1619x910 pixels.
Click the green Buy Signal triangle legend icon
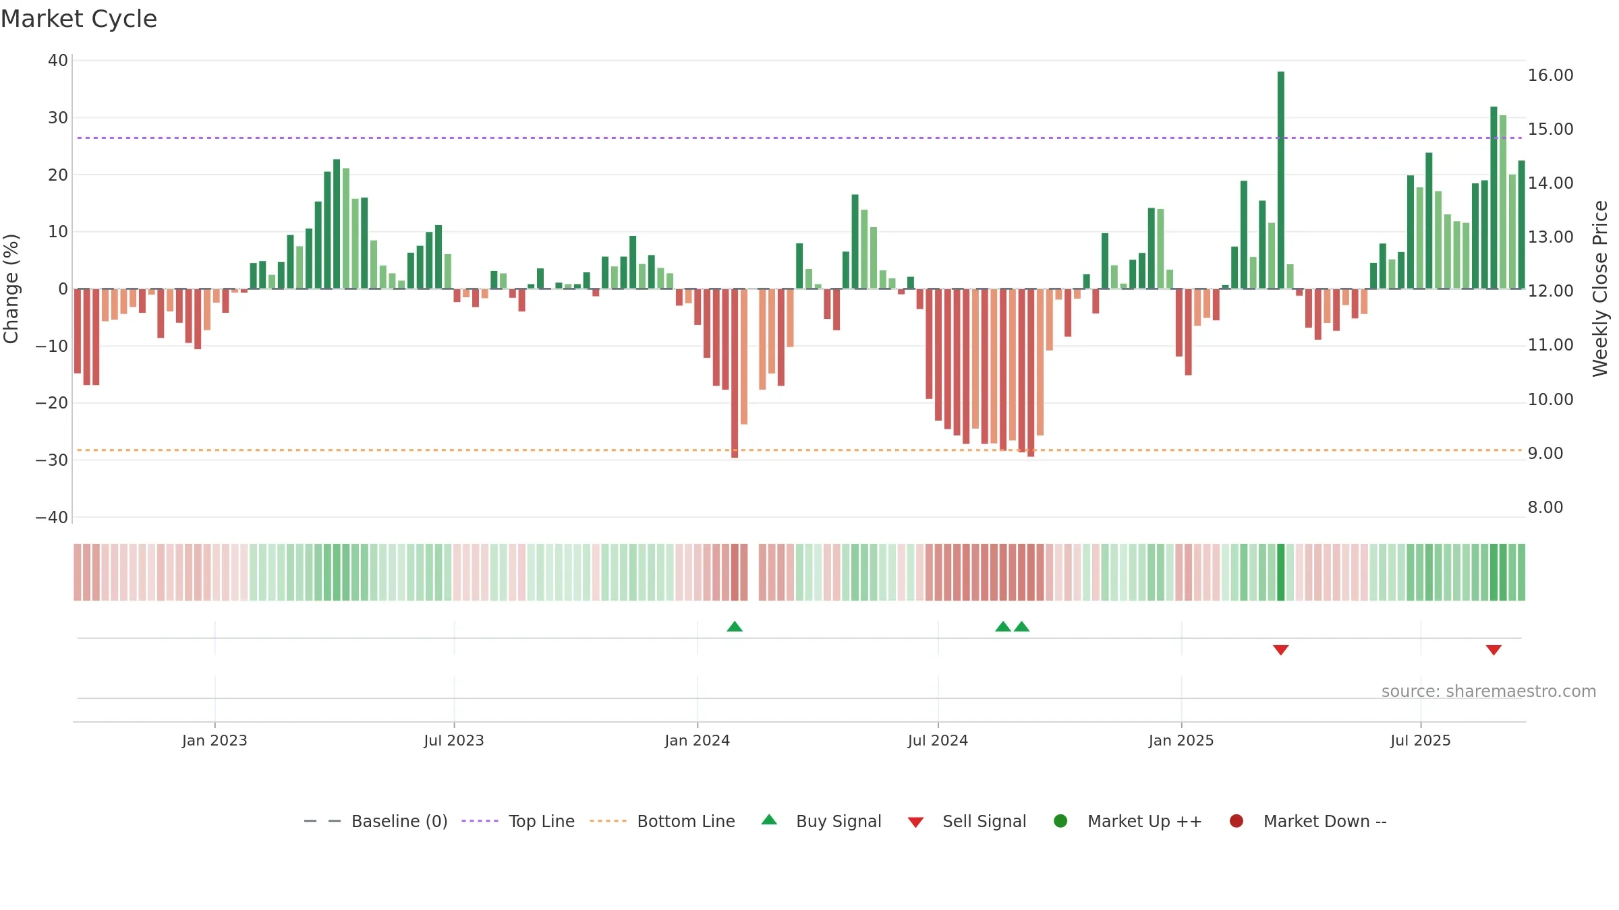[x=769, y=820]
